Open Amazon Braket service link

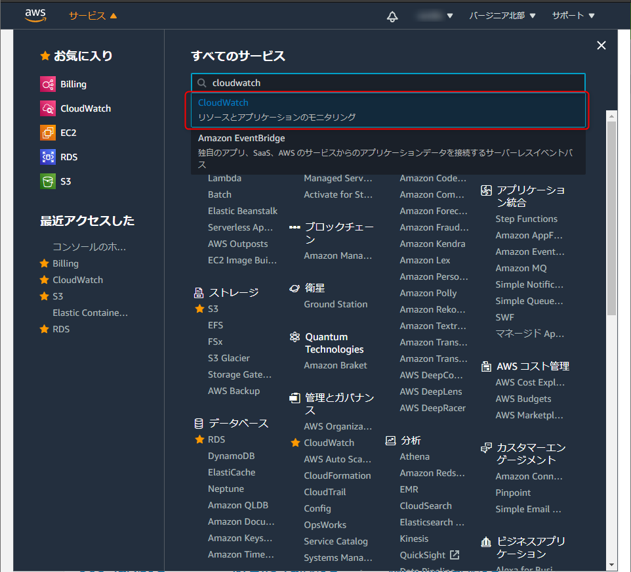pos(335,365)
